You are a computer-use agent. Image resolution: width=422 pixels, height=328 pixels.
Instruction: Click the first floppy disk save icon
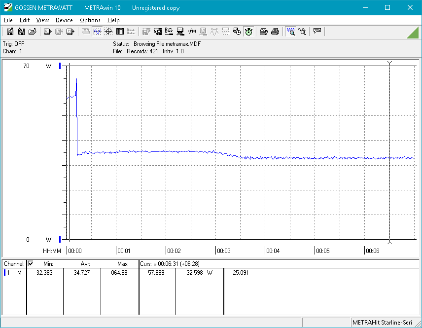(x=10, y=32)
